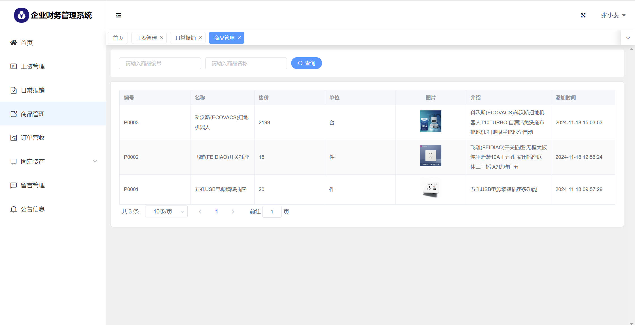Close the 商品管理 tab
Viewport: 635px width, 325px height.
click(x=239, y=38)
